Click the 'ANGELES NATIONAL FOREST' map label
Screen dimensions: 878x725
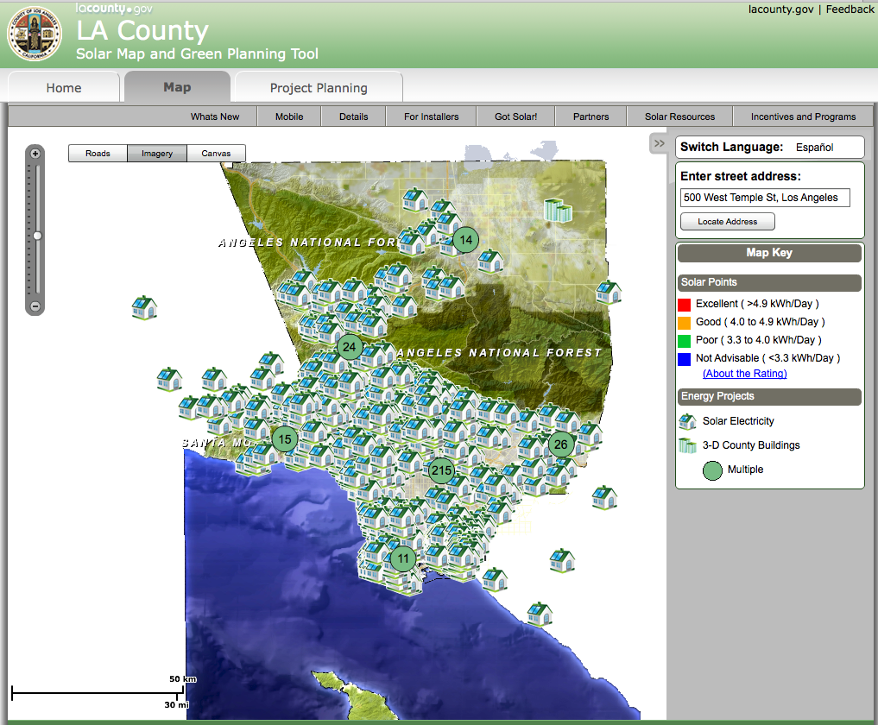click(x=499, y=353)
